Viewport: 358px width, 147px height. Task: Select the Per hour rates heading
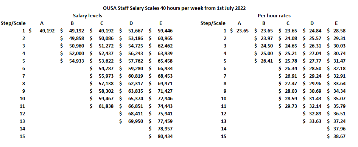(274, 16)
